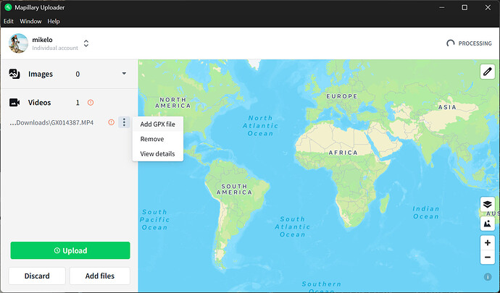Viewport: 500px width, 293px height.
Task: Click the pencil edit icon on map
Action: [487, 72]
